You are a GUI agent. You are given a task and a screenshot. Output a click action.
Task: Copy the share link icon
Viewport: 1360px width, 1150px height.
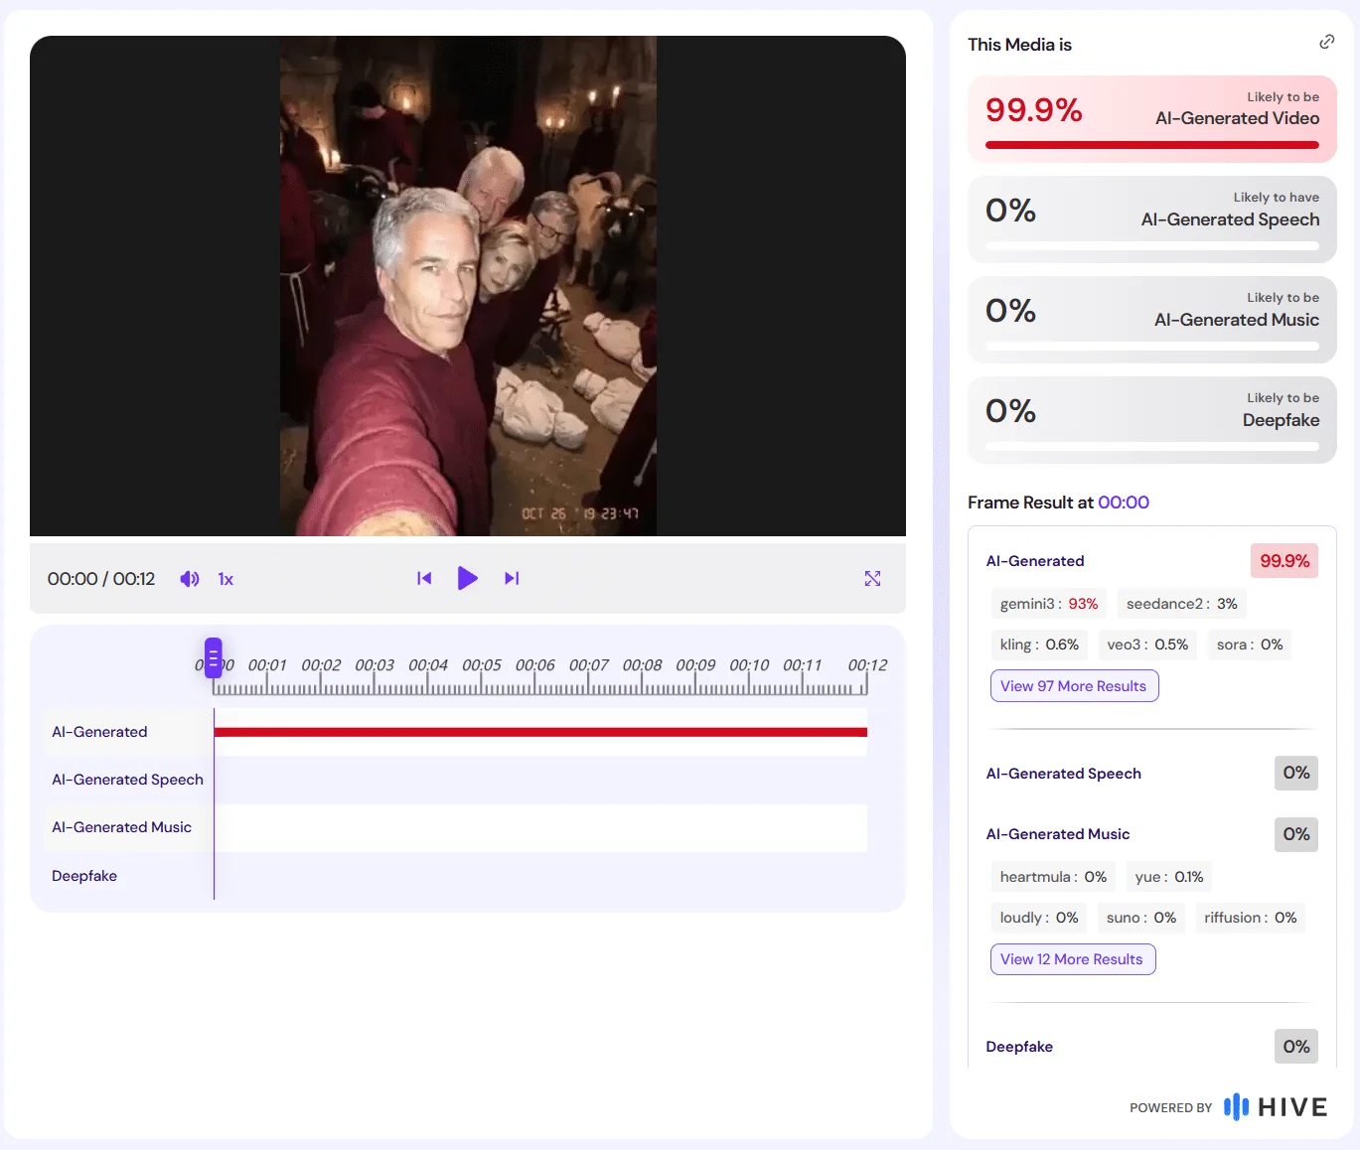pyautogui.click(x=1326, y=42)
